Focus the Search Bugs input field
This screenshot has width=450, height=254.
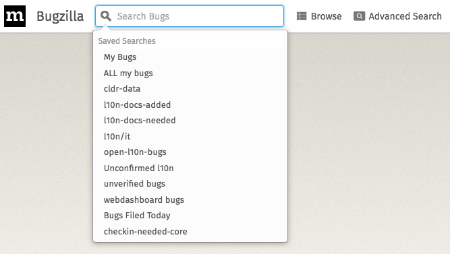[190, 16]
